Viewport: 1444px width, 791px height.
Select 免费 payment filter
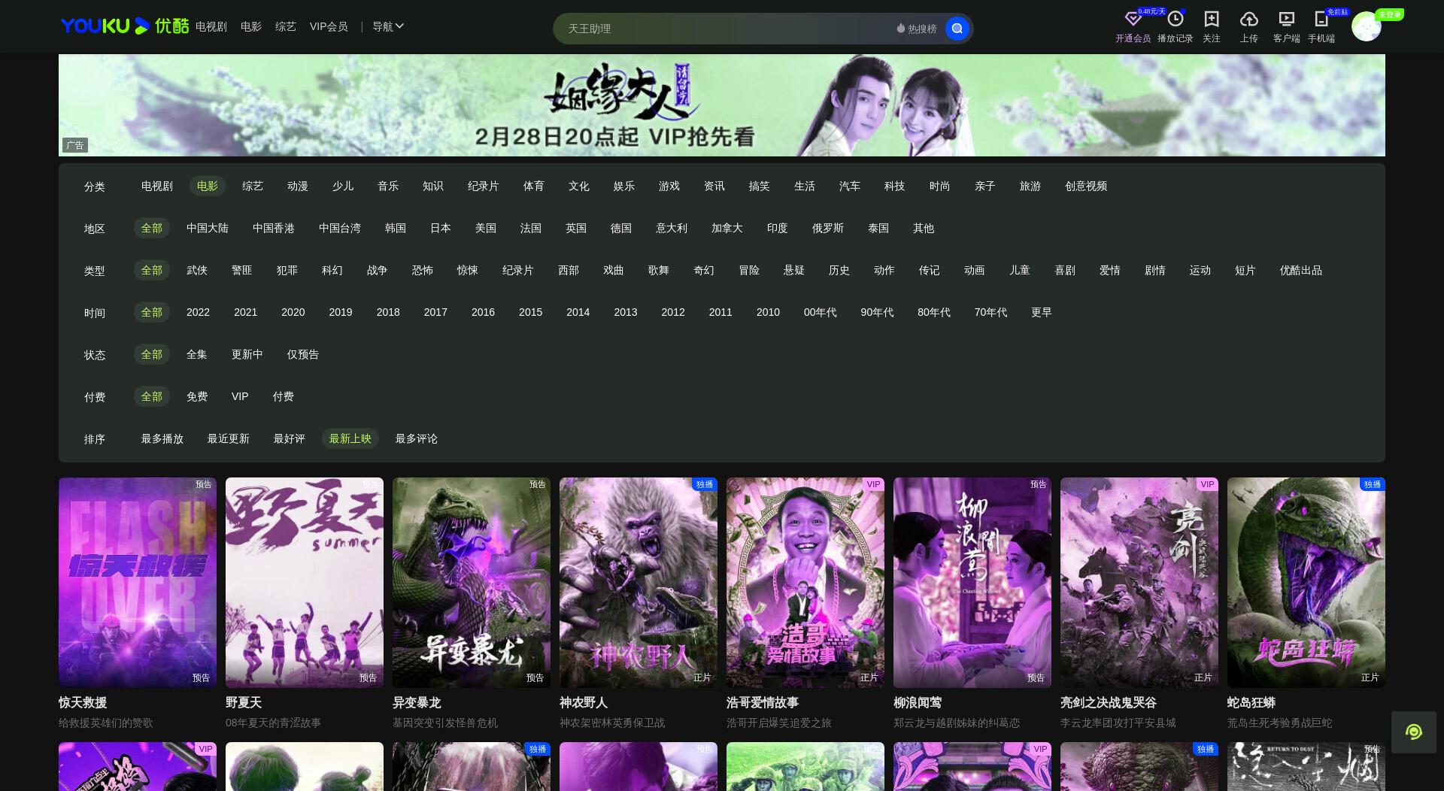196,396
